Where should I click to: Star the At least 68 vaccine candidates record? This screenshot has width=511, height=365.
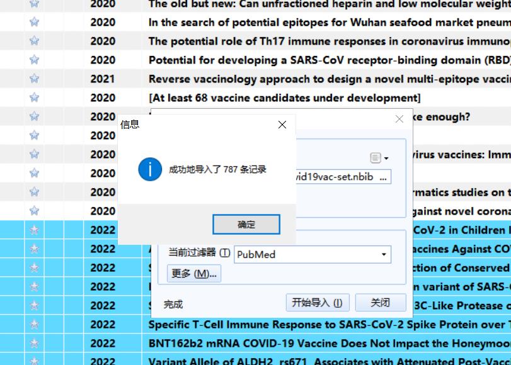coord(34,98)
